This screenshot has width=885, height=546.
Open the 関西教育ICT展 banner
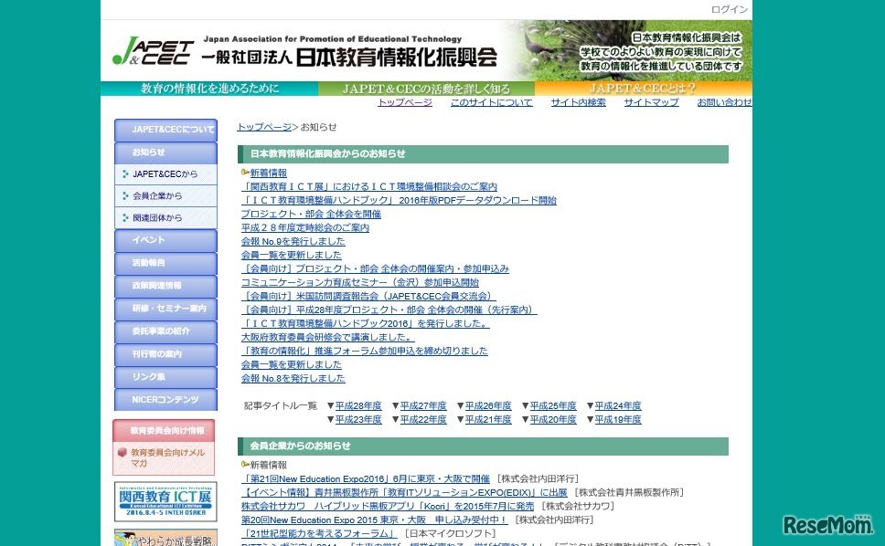[x=165, y=501]
